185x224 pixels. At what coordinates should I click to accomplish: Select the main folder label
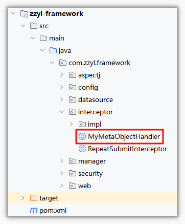(57, 38)
